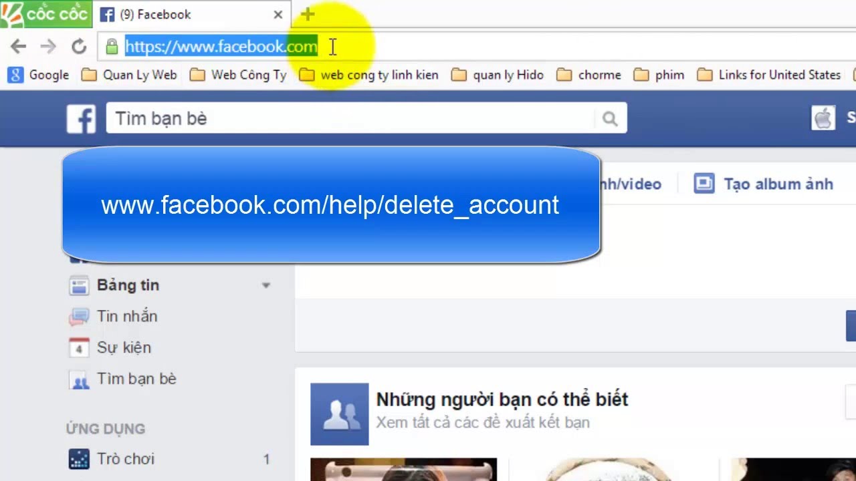Click the ỨNG DỤNG section heading

(x=106, y=429)
